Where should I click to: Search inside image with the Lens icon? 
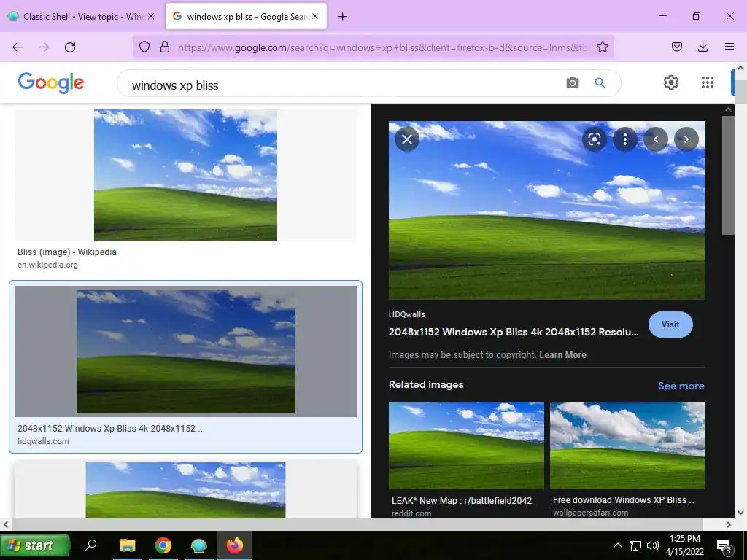(x=594, y=139)
